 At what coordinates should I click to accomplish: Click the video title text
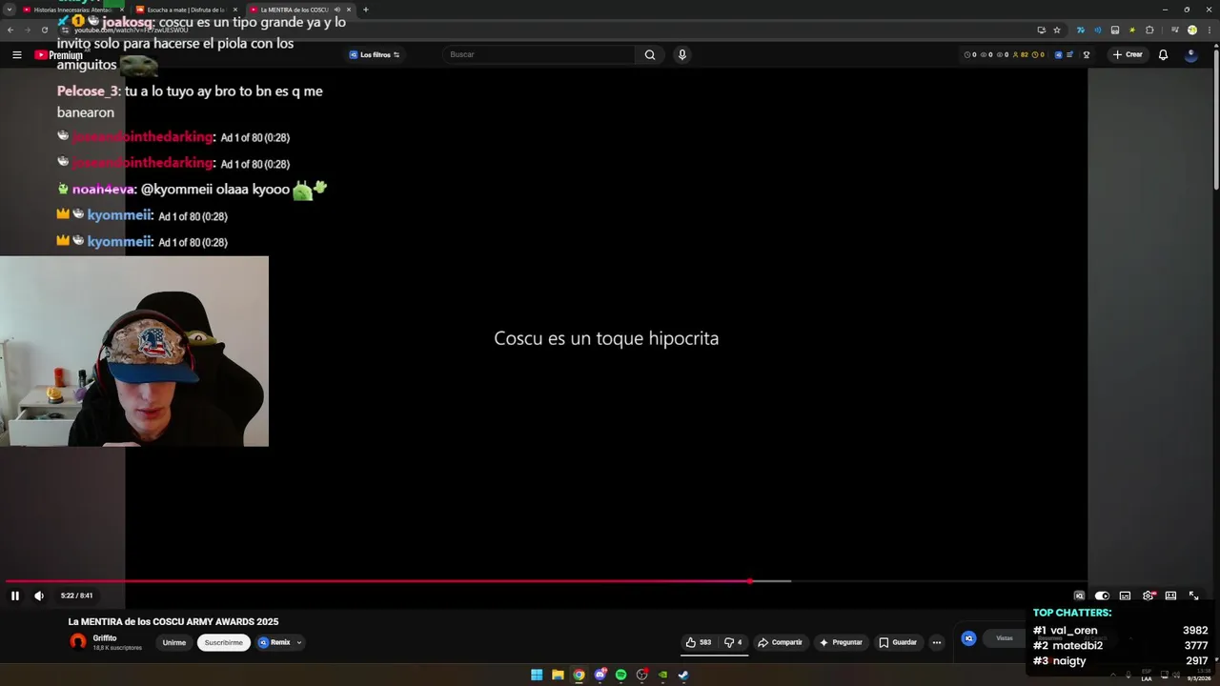[173, 621]
